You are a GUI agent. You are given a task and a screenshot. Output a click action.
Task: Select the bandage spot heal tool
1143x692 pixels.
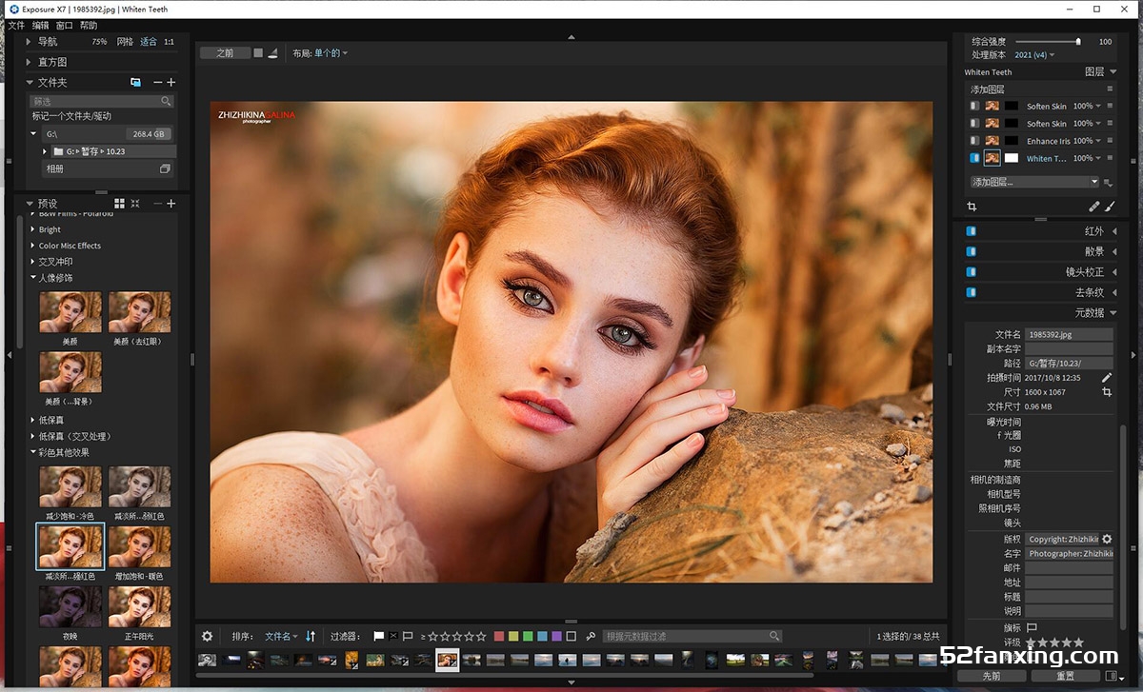1094,206
